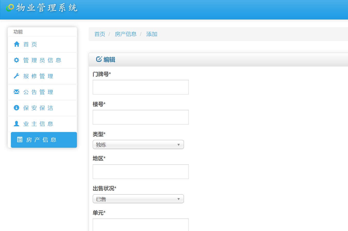Click the green-yellow system logo icon
This screenshot has height=231, width=348.
click(10, 7)
